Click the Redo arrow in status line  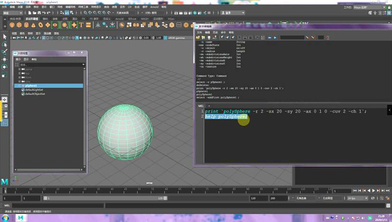48,13
